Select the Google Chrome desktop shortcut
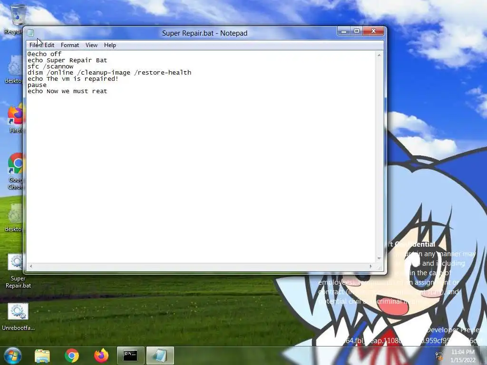 (x=16, y=171)
